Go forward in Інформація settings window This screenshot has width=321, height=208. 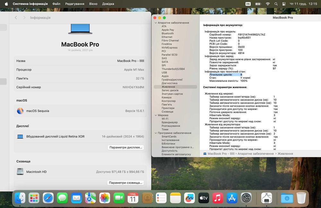(24, 18)
